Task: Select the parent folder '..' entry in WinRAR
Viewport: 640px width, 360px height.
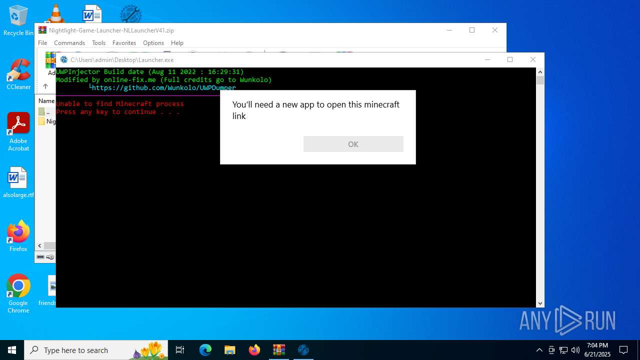Action: (x=45, y=111)
